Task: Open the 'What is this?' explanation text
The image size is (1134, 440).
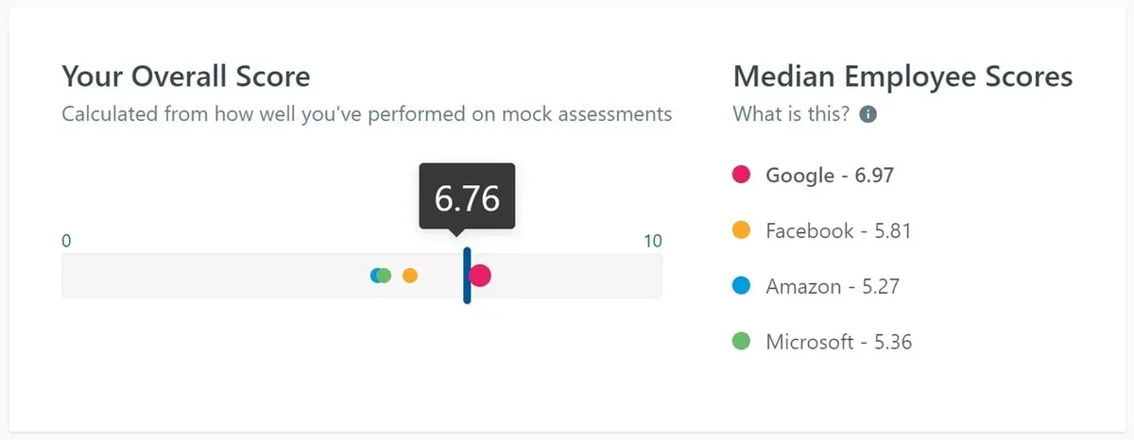Action: [791, 114]
